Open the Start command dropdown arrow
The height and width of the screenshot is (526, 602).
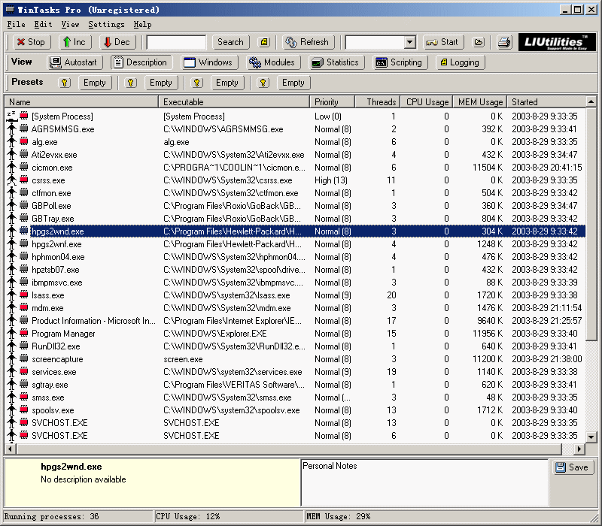point(409,42)
